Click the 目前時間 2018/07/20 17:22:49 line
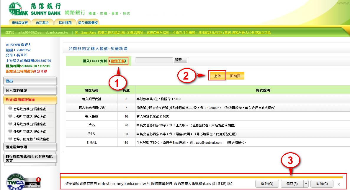The image size is (350, 190). click(28, 66)
